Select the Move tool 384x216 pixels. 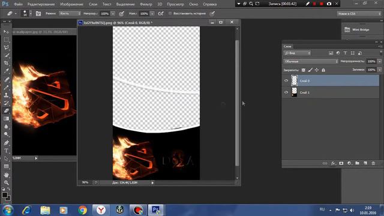pos(7,32)
